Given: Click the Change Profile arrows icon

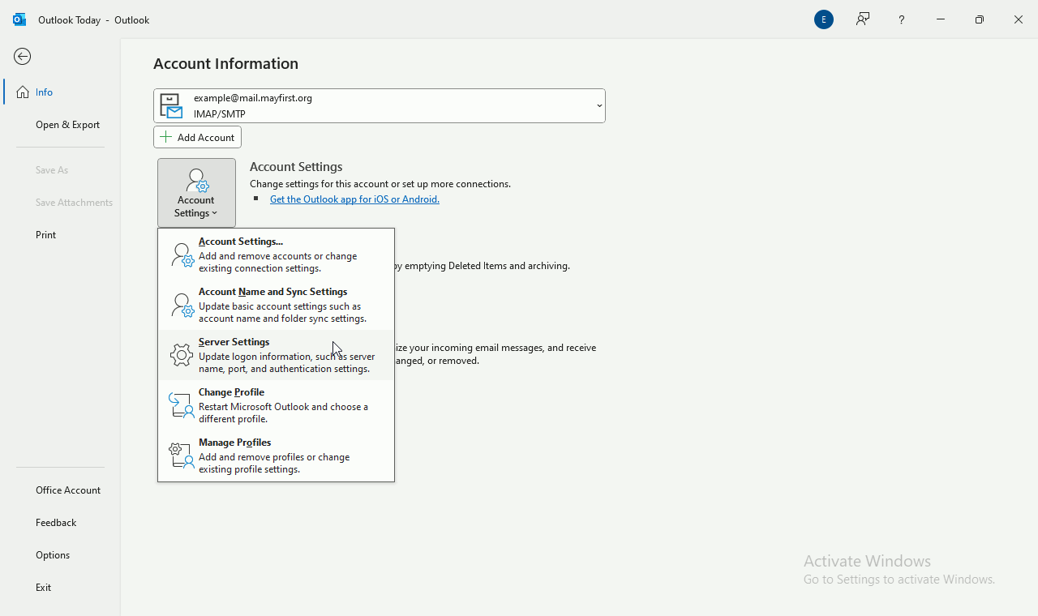Looking at the screenshot, I should pyautogui.click(x=182, y=405).
